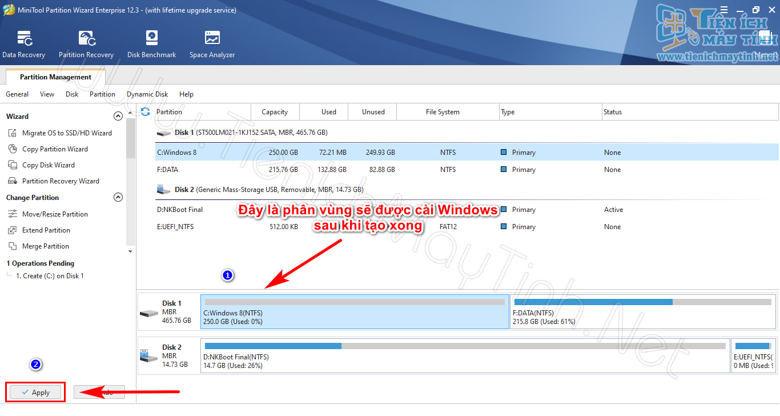Choose Extend Partition in the sidebar
This screenshot has width=780, height=416.
coord(46,230)
